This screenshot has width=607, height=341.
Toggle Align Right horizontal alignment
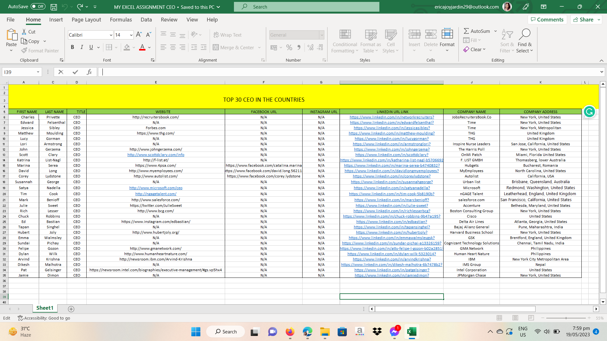(182, 47)
